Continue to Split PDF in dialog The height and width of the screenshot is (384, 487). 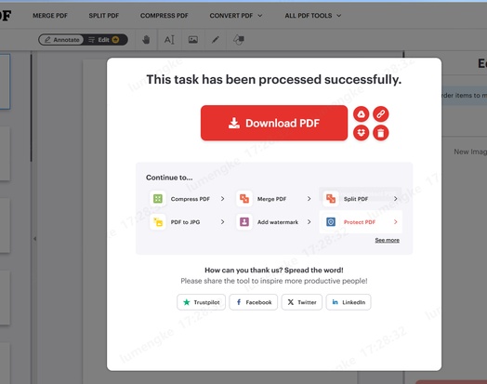(361, 199)
